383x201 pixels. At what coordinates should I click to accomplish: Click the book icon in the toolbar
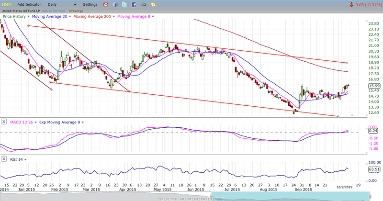[x=115, y=4]
